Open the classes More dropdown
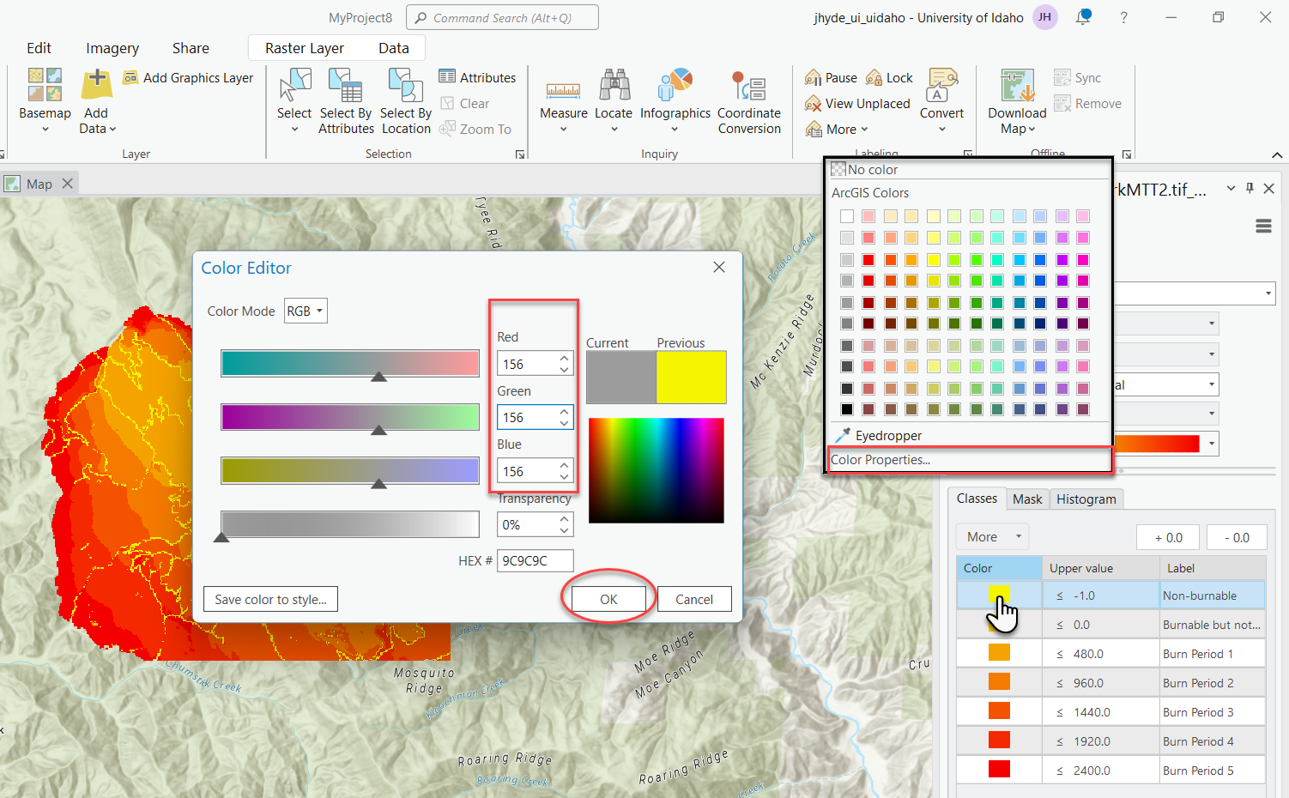This screenshot has height=798, width=1289. point(992,536)
